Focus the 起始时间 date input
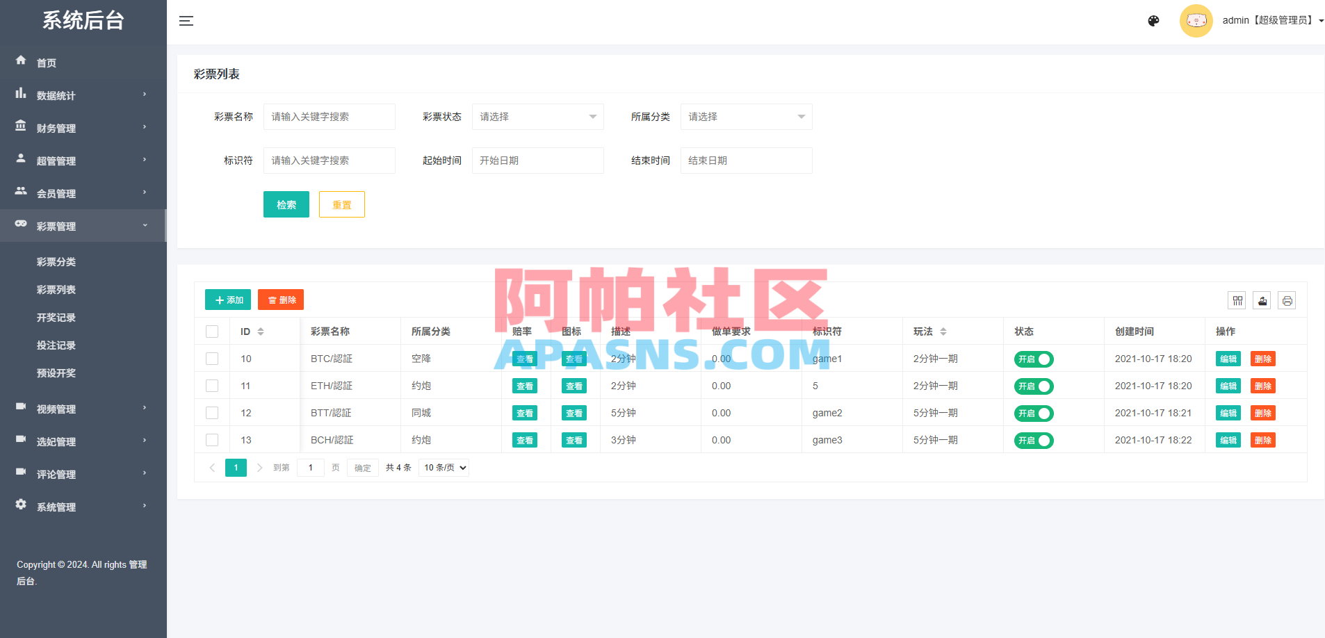The image size is (1325, 638). pyautogui.click(x=538, y=161)
